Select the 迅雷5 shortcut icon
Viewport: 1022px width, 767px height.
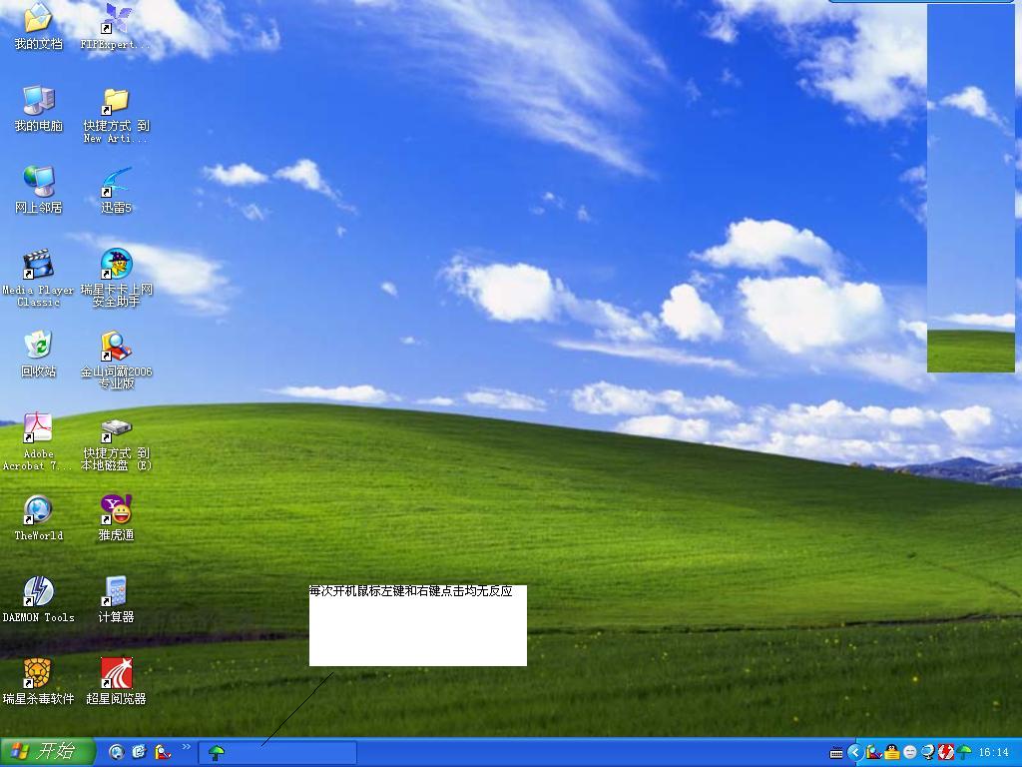click(116, 183)
